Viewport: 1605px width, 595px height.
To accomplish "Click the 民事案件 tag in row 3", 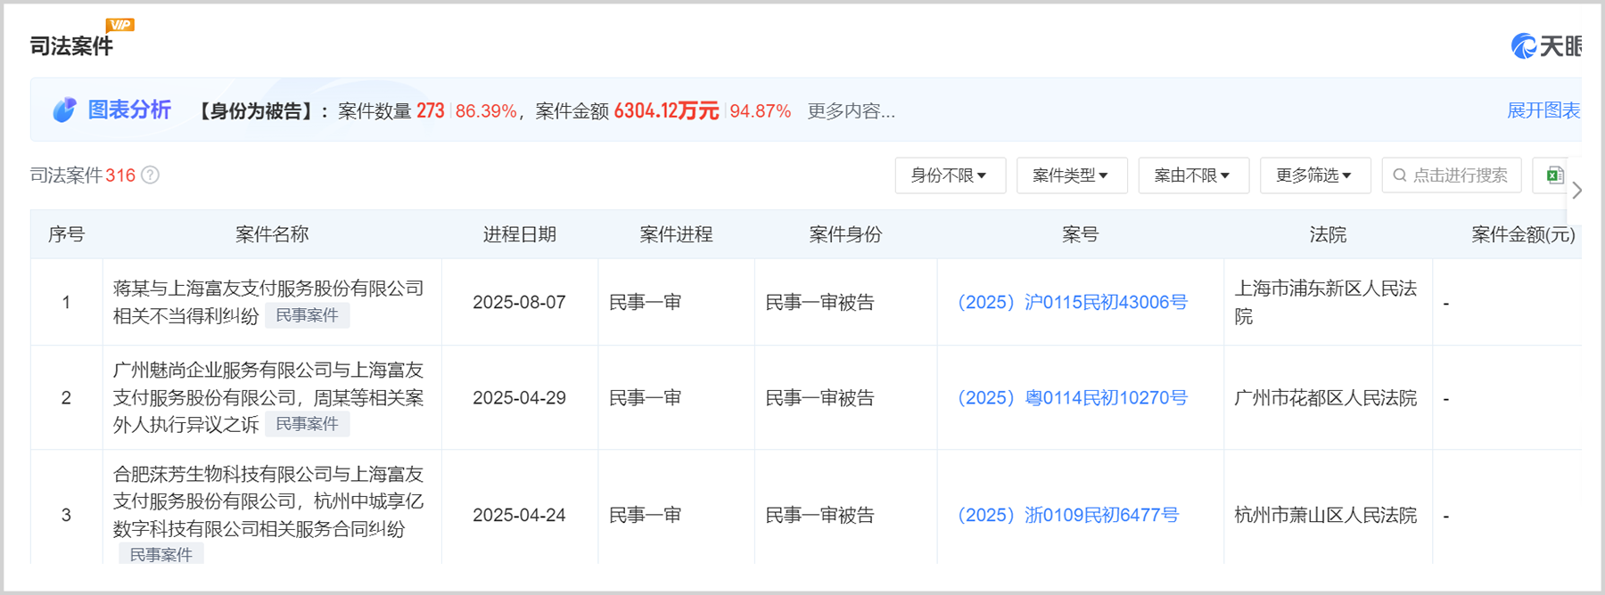I will point(161,554).
